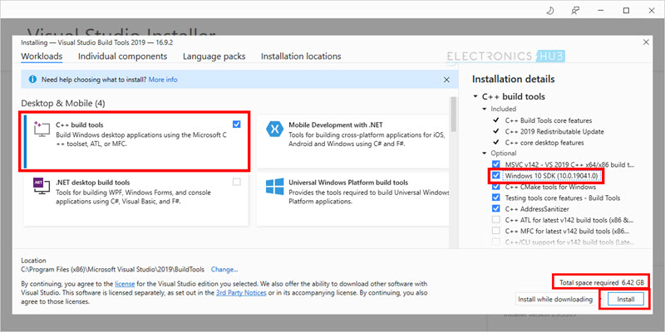Toggle dark mode moon icon in title bar
The image size is (665, 332).
coord(552,12)
